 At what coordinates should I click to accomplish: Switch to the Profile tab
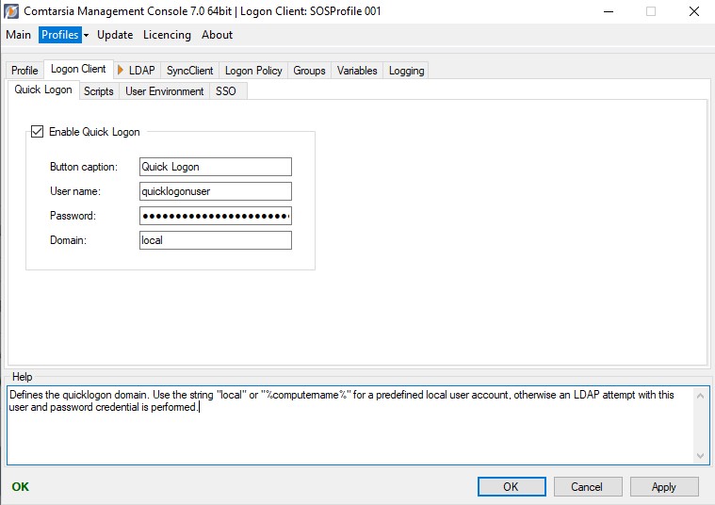pyautogui.click(x=24, y=71)
